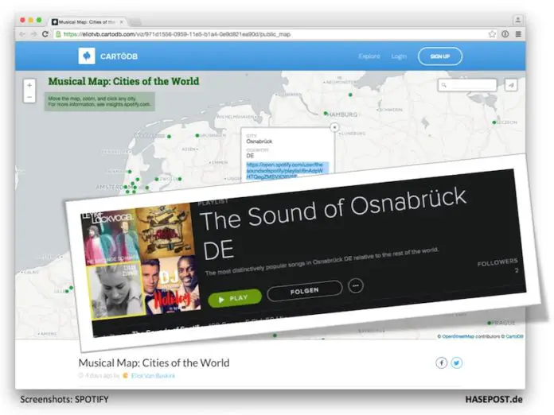Reload the page with refresh icon
This screenshot has height=415, width=554.
pos(45,34)
